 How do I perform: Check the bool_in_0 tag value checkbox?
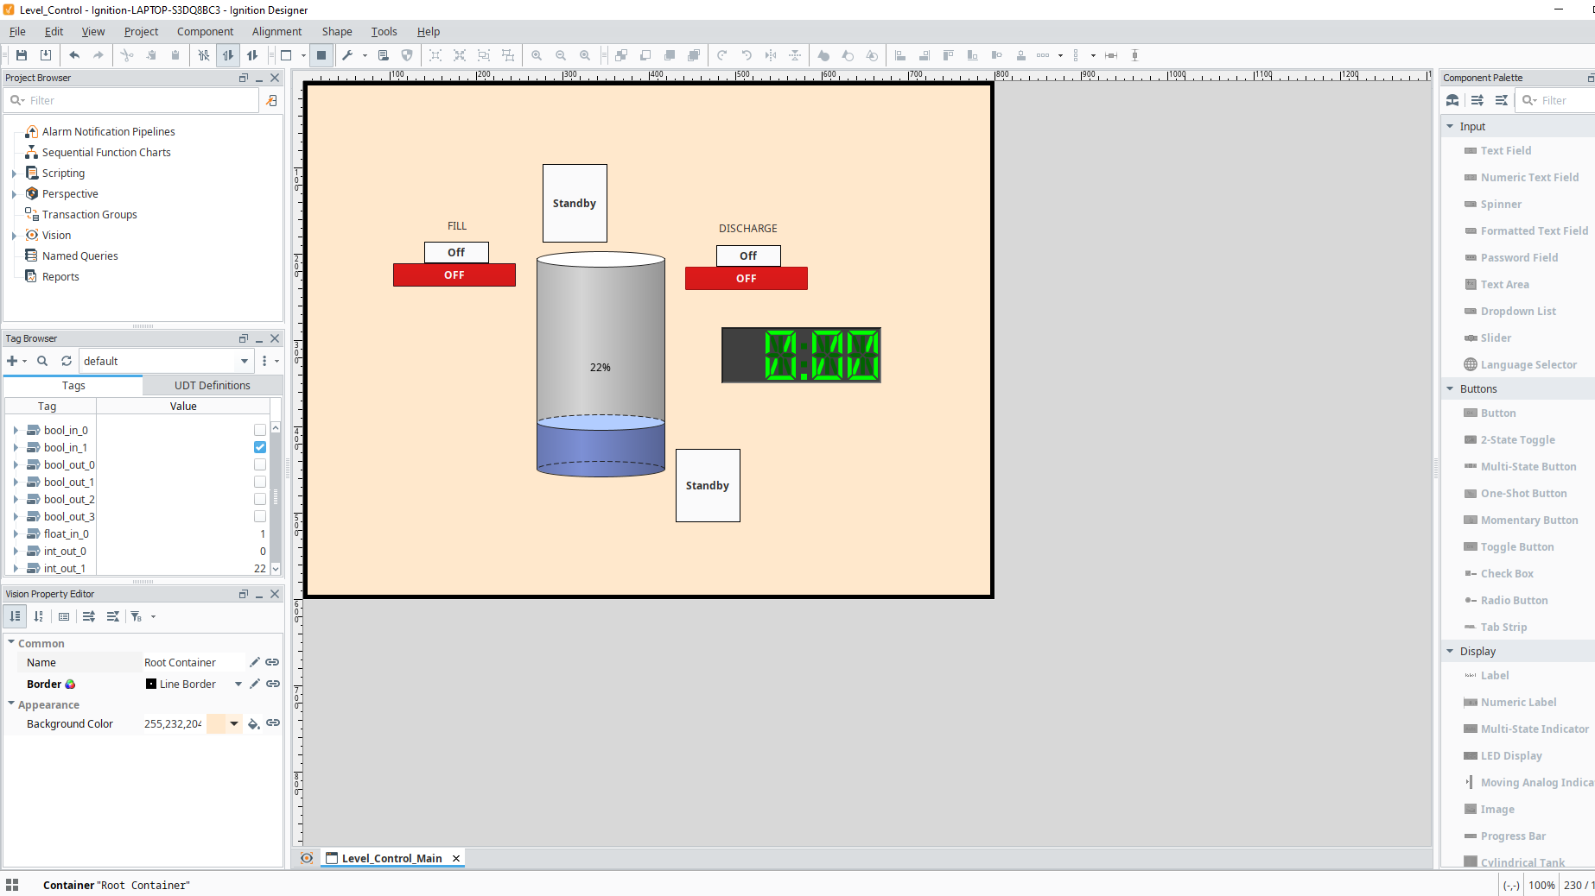tap(260, 430)
